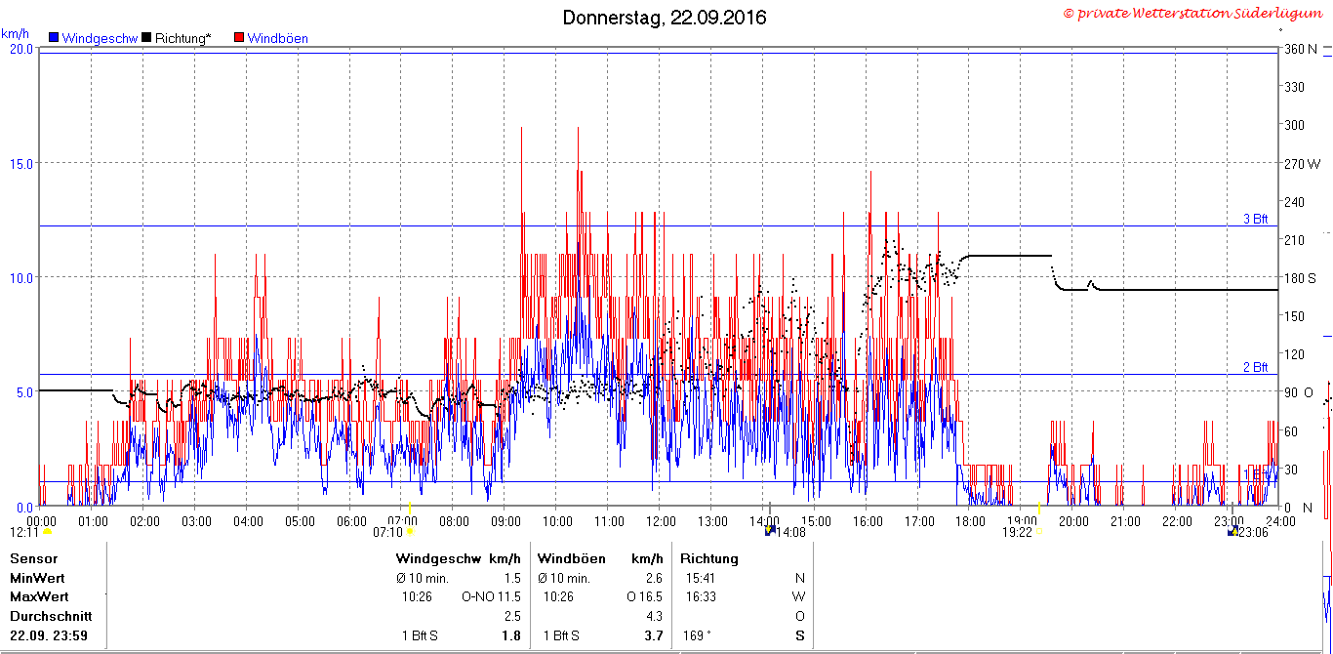
Task: Click the sunset marker at 19:22
Action: (1038, 532)
